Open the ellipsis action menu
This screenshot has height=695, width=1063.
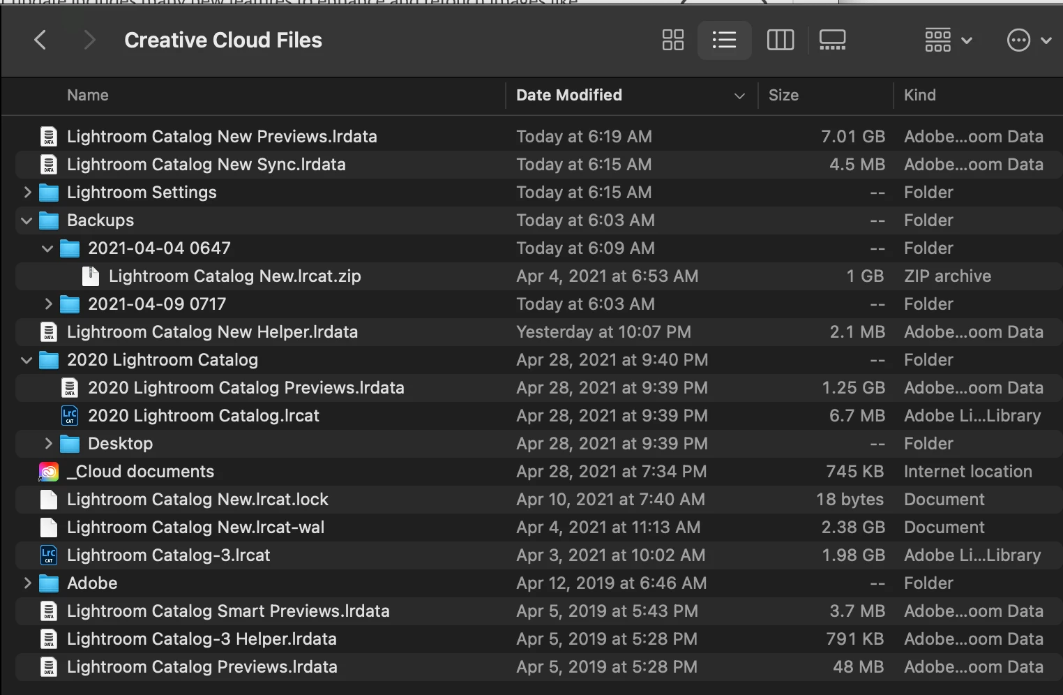tap(1029, 40)
